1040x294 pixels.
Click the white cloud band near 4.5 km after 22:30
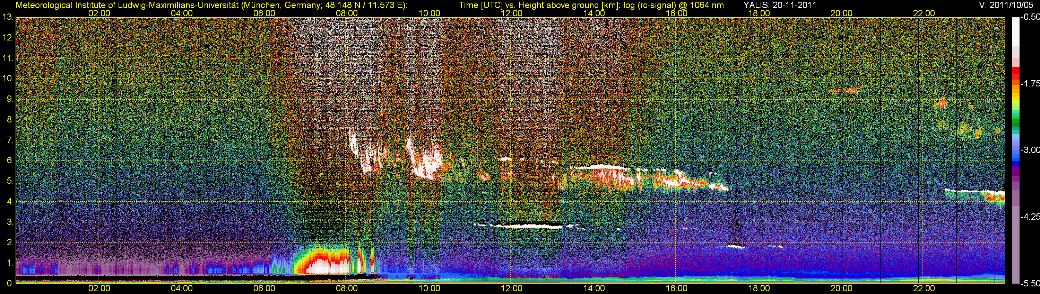point(974,191)
